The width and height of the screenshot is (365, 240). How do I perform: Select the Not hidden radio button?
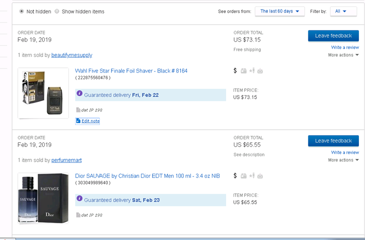point(22,11)
